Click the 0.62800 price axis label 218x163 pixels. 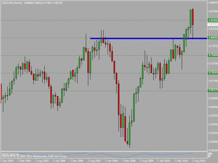(213, 98)
